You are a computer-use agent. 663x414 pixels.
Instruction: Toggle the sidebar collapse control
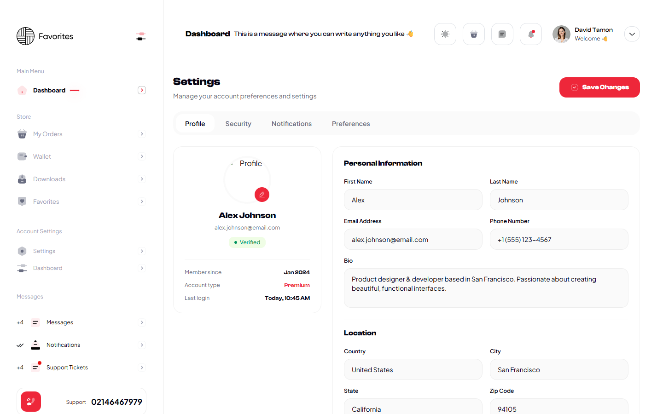tap(141, 36)
